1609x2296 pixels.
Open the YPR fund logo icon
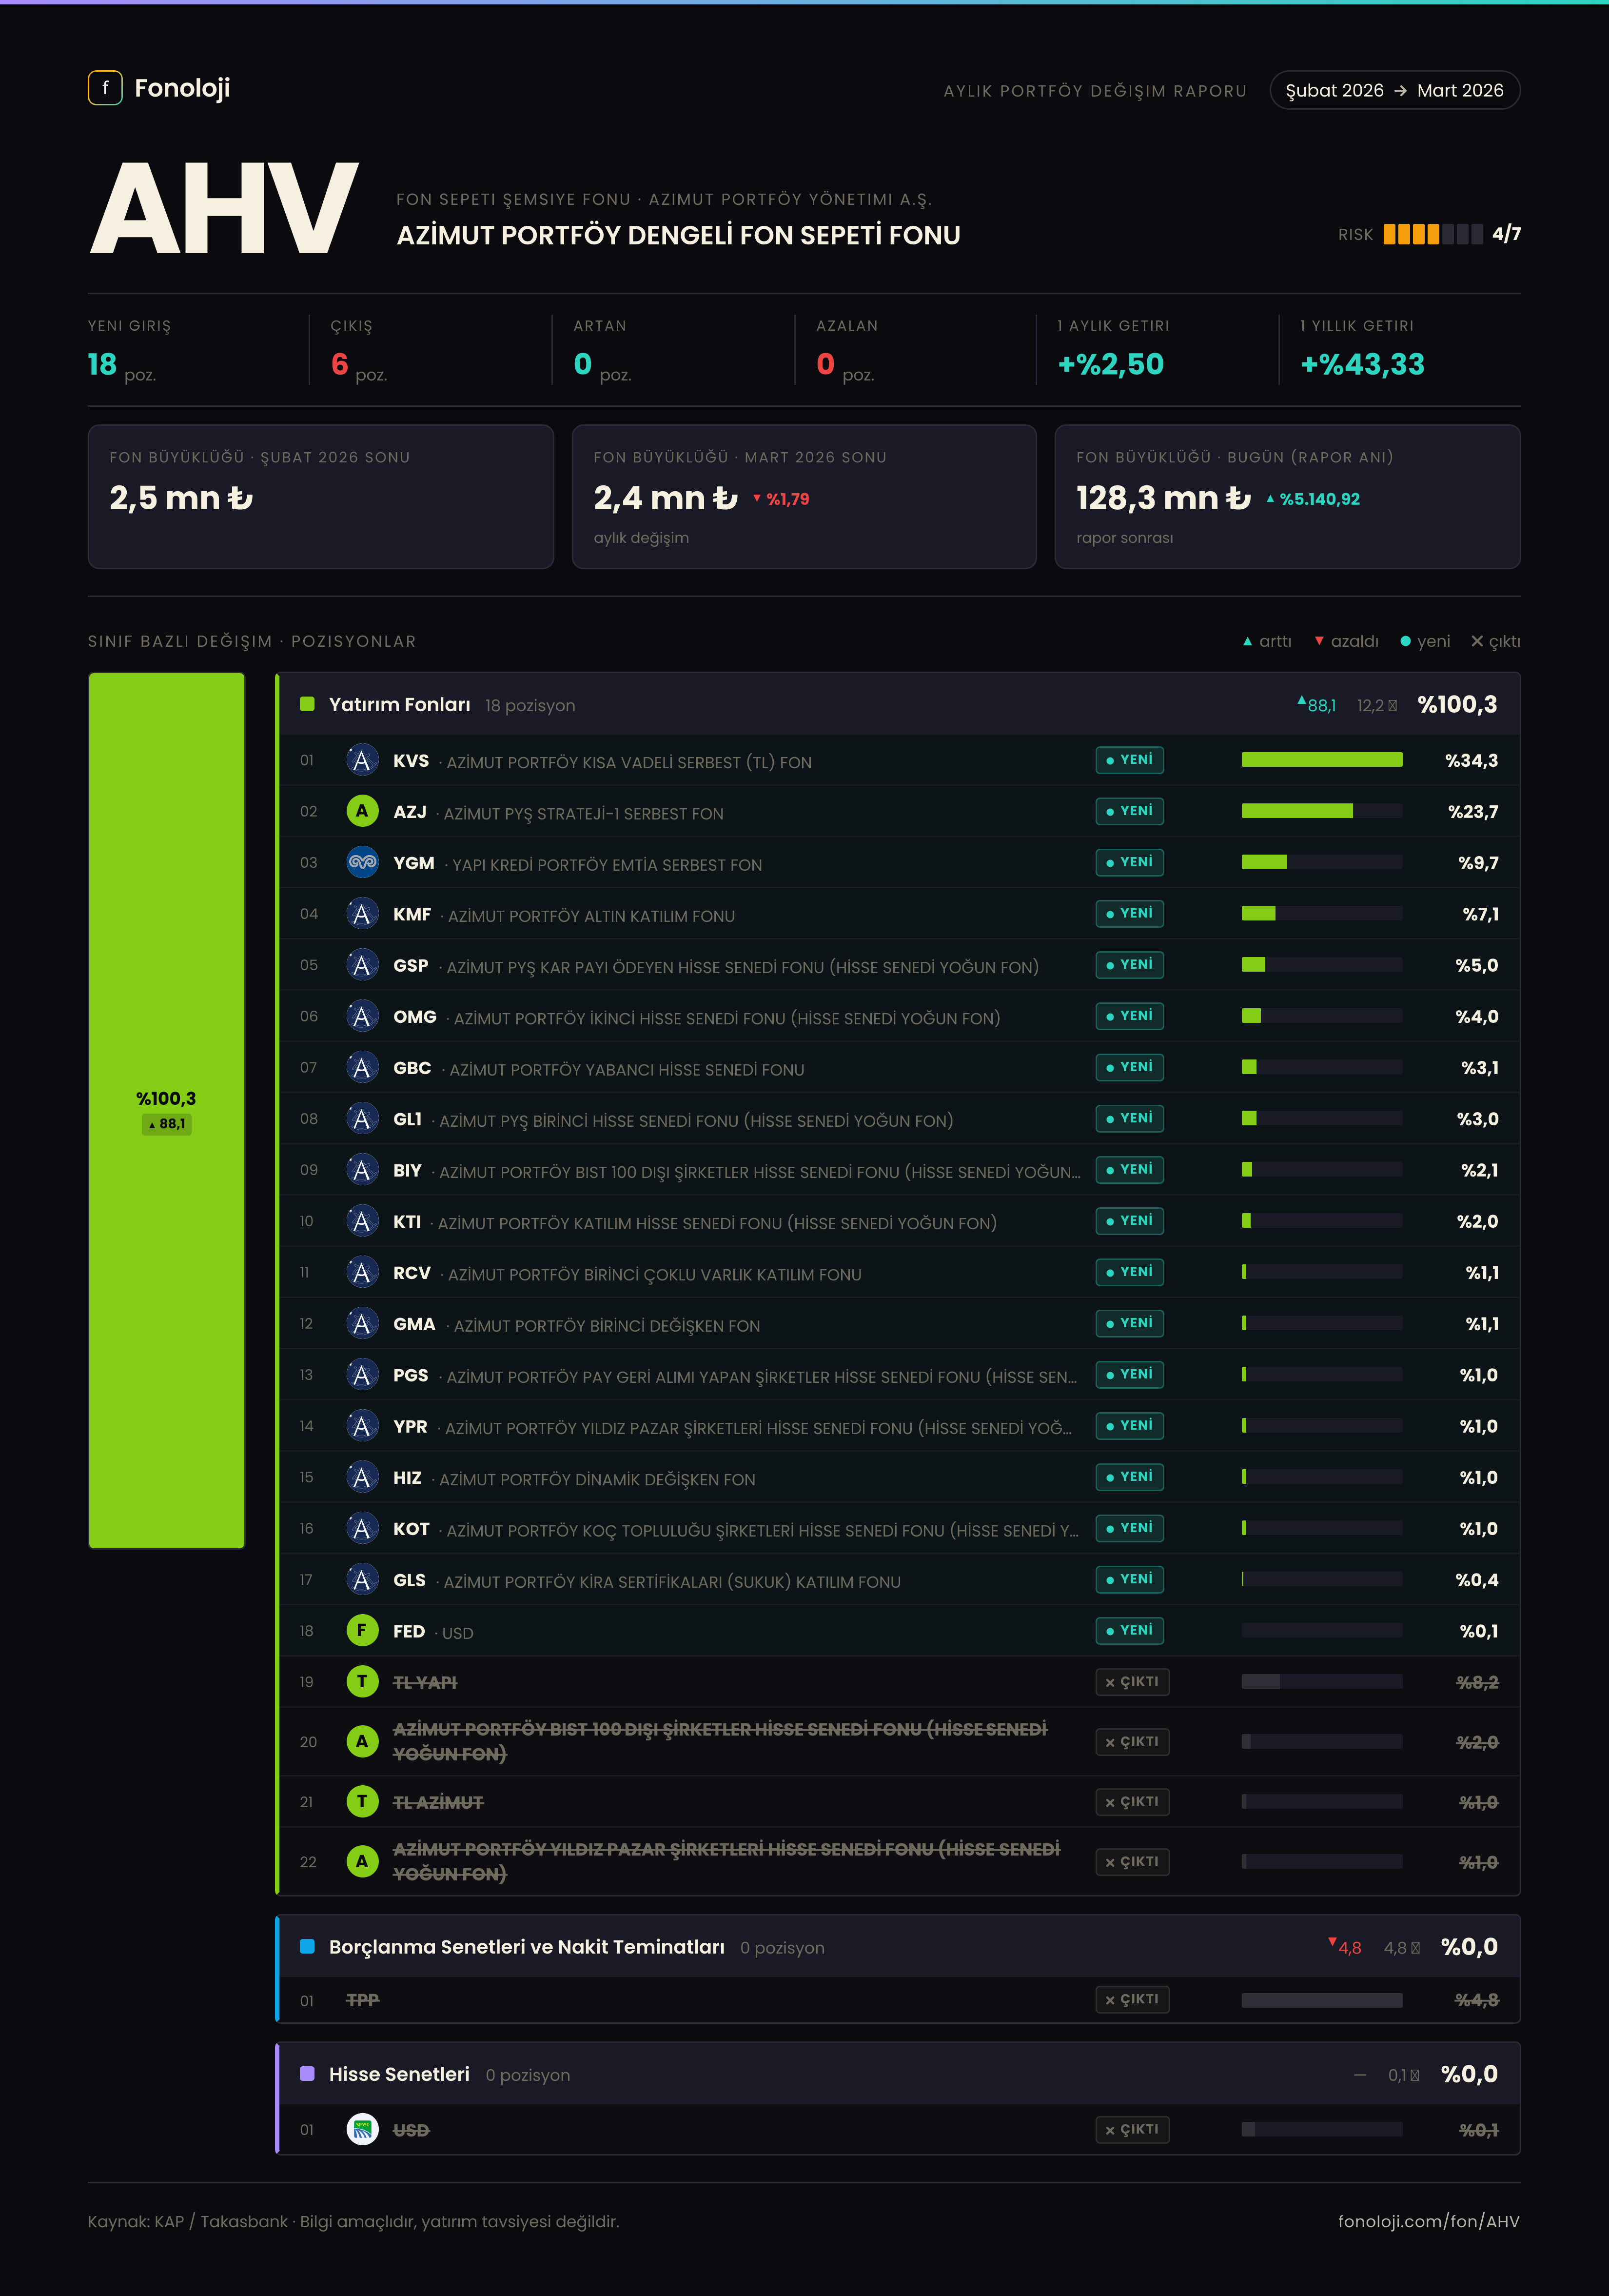pos(362,1426)
